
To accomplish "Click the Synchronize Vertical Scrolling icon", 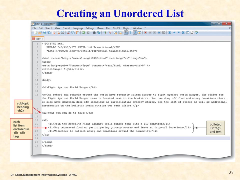I will click(115, 32).
